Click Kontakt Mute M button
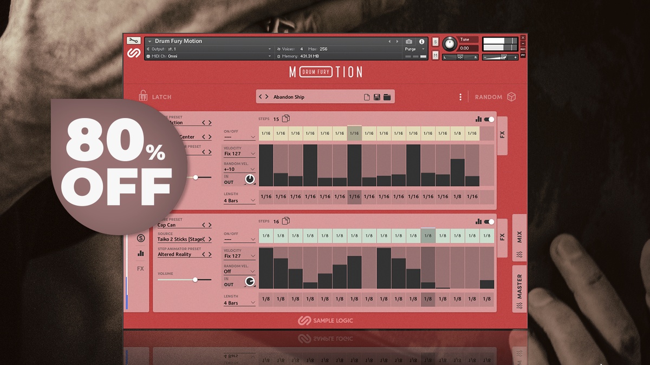This screenshot has width=650, height=365. (435, 55)
